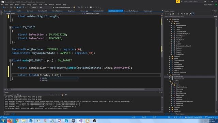Open Skype from the Windows taskbar
Viewport: 218px width, 123px height.
tap(66, 121)
